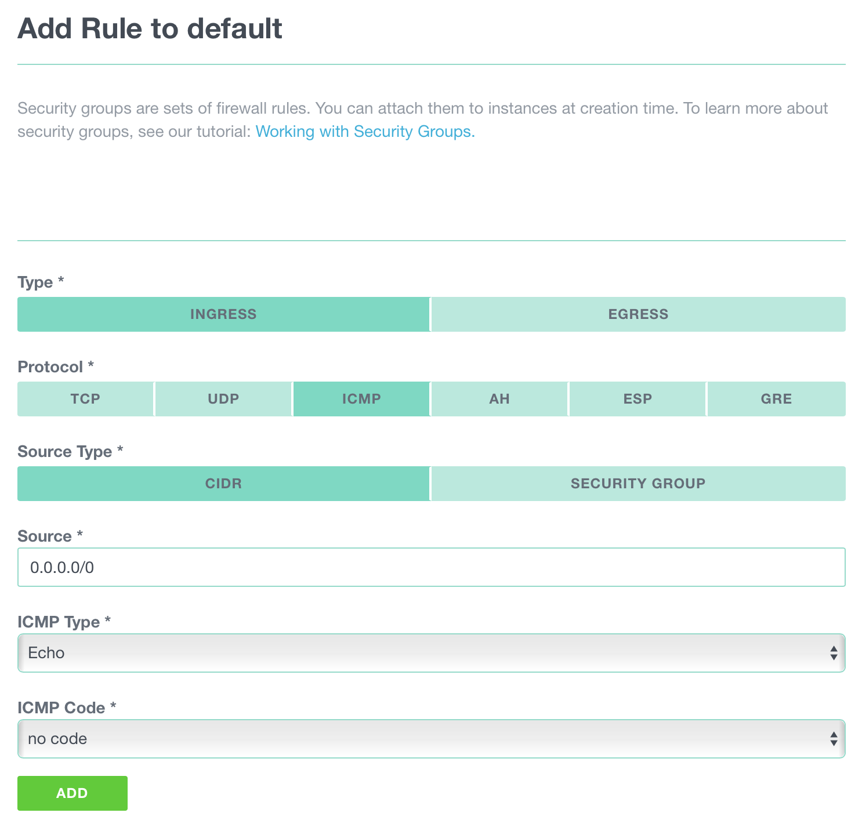Image resolution: width=862 pixels, height=820 pixels.
Task: Choose TCP protocol
Action: coord(85,399)
